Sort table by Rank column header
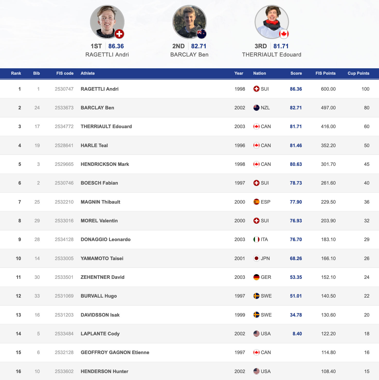The image size is (379, 380). tap(16, 73)
